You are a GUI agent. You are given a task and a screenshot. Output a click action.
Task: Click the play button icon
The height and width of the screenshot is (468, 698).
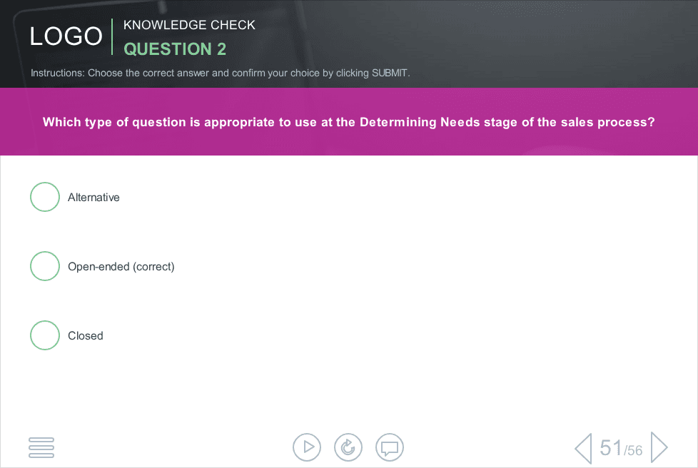coord(307,447)
